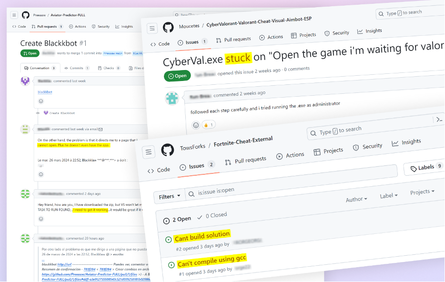Click open-issue icon beside 'Cant build solution'
The image size is (445, 282).
168,240
